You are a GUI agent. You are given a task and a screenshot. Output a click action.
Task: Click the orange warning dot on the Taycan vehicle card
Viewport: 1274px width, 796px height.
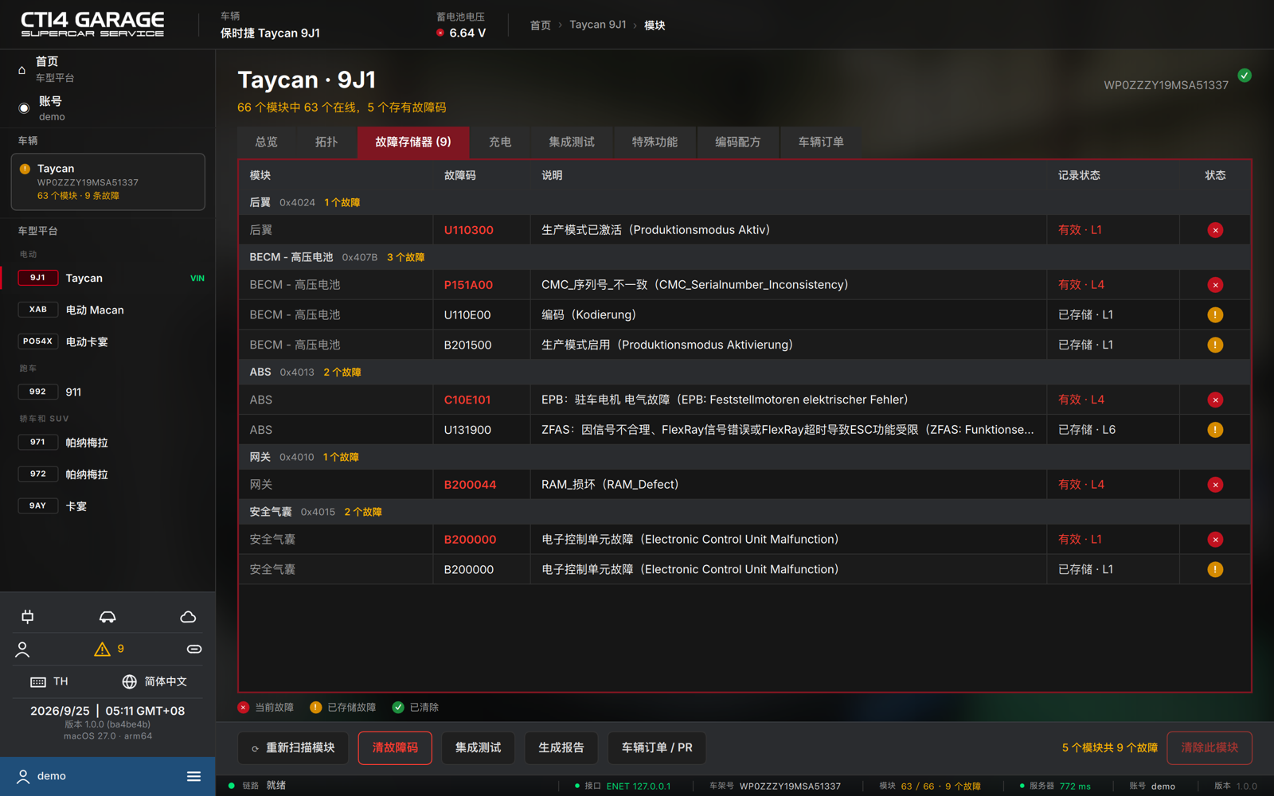tap(25, 169)
